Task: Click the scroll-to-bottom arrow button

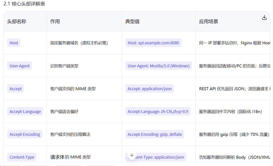Action: (132, 155)
